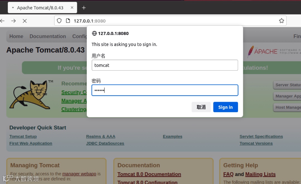Click the Documentation section heading at bottom

click(139, 165)
